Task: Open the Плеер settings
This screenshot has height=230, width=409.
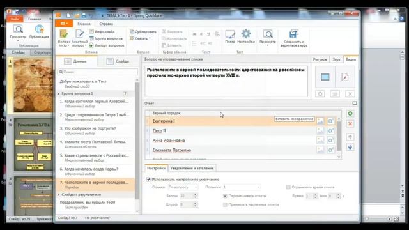Action: [230, 36]
